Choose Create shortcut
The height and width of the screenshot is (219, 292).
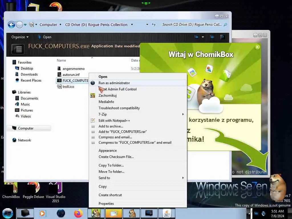click(138, 195)
